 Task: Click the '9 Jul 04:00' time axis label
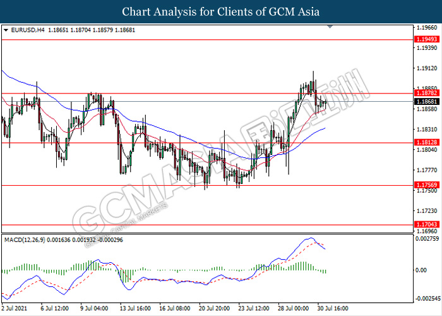point(95,309)
